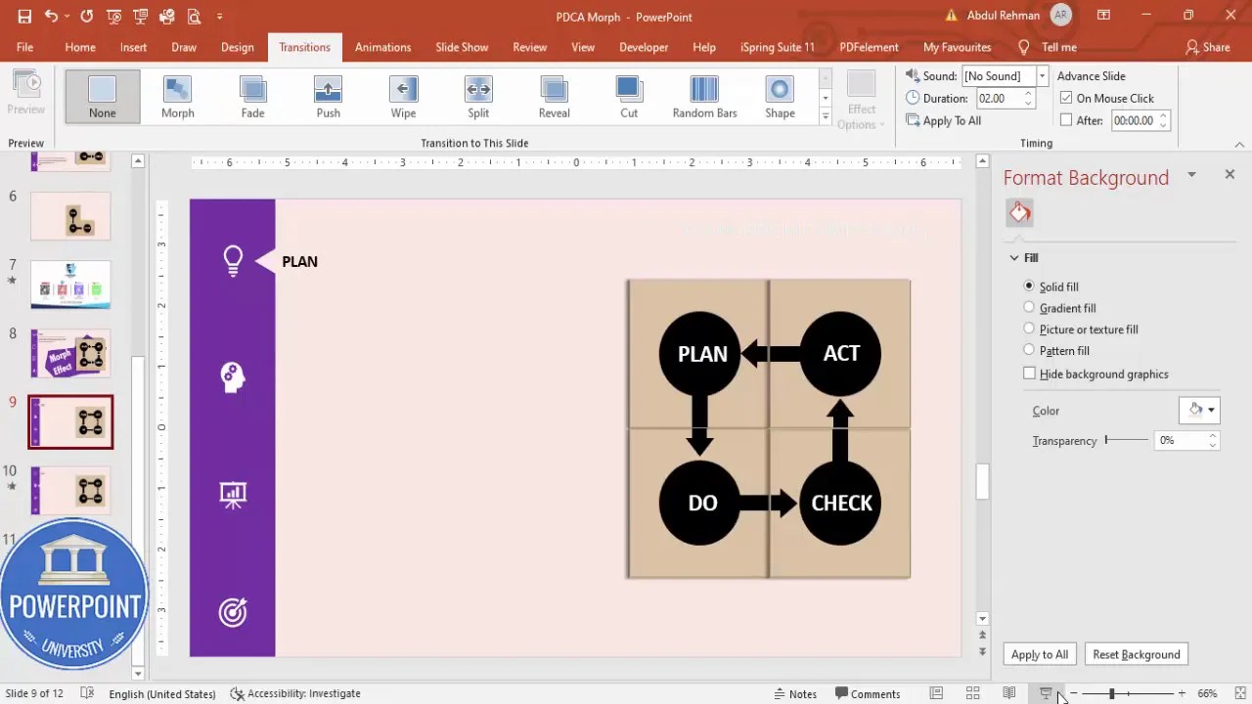Click Apply to All in Format Background
The height and width of the screenshot is (704, 1252).
tap(1040, 654)
